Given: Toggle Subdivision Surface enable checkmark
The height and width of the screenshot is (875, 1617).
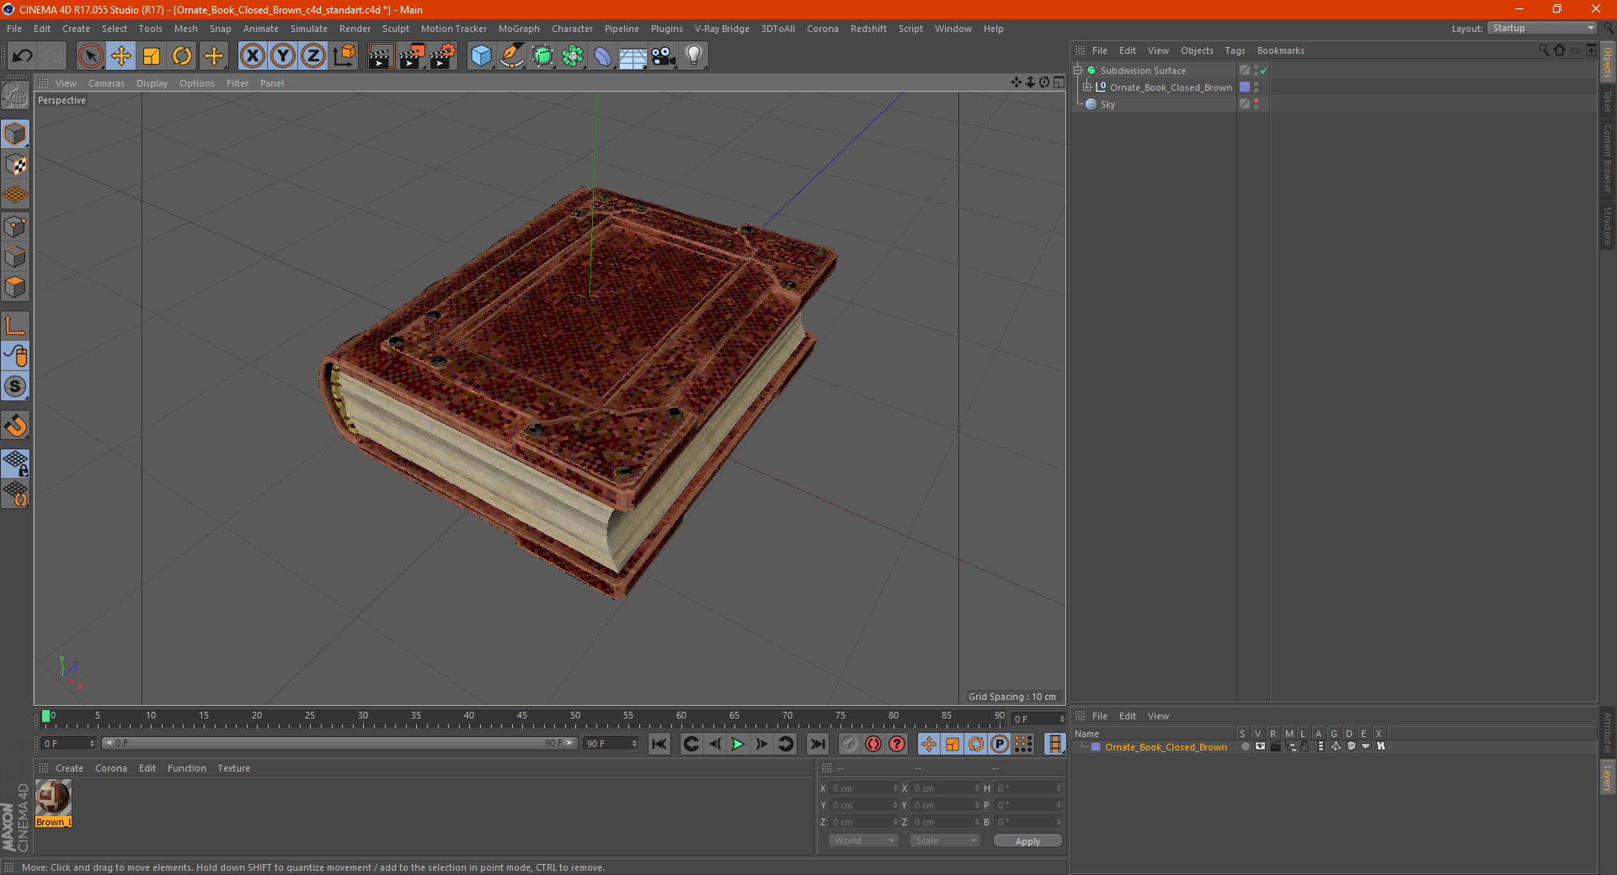Looking at the screenshot, I should pos(1263,71).
